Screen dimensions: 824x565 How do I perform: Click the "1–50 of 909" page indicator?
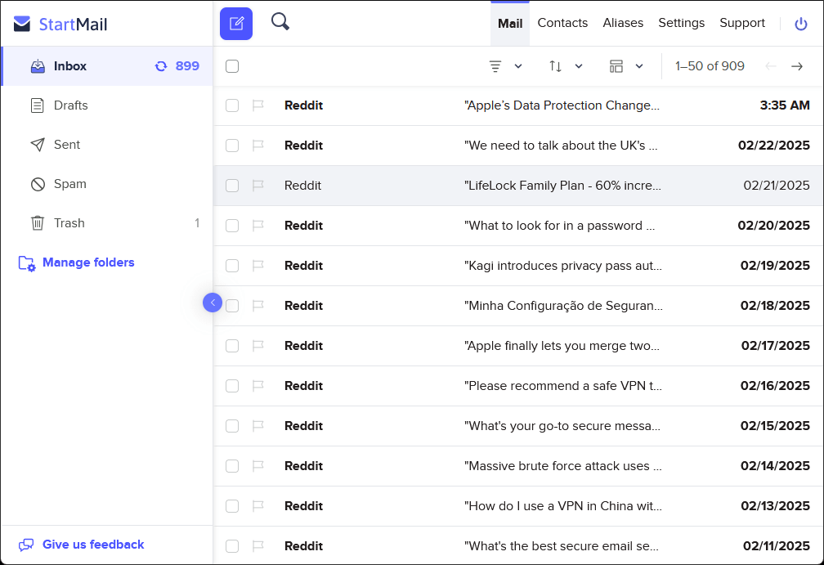(710, 66)
